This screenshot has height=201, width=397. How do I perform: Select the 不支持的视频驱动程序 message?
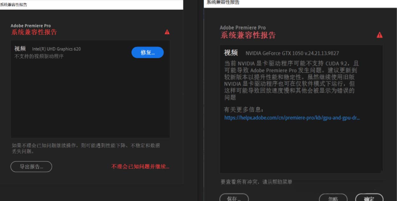click(39, 56)
